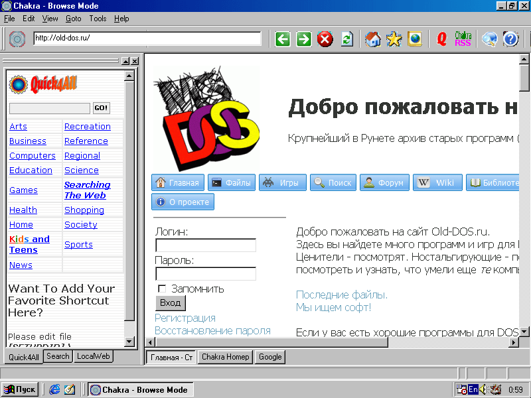This screenshot has height=398, width=531.
Task: Click the blue Help question mark icon
Action: pyautogui.click(x=510, y=39)
